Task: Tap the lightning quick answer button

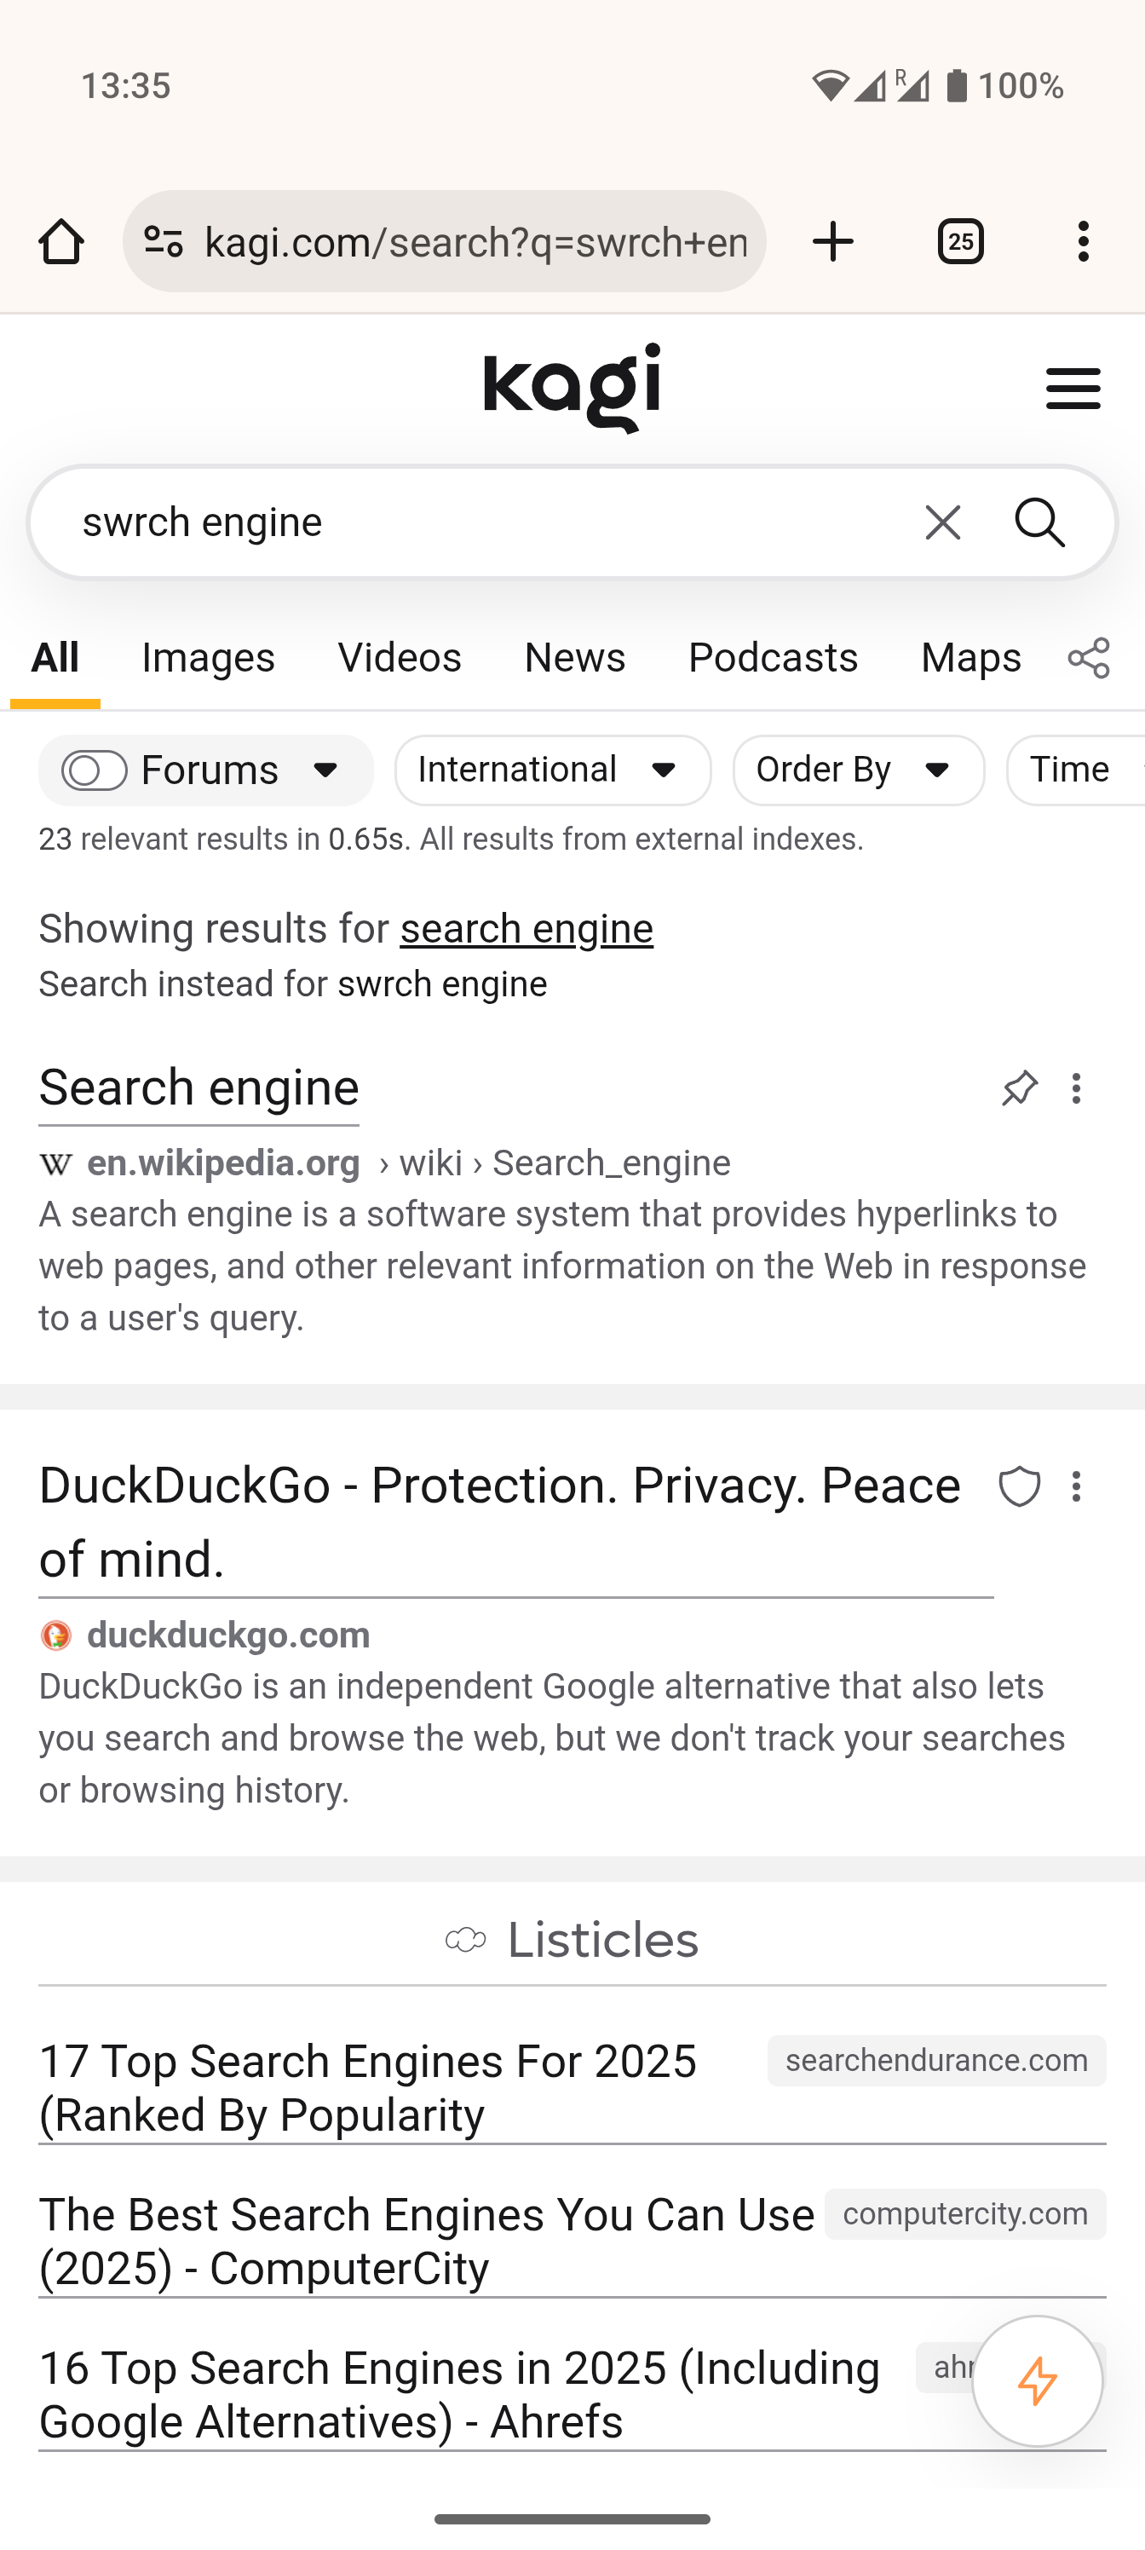Action: point(1037,2380)
